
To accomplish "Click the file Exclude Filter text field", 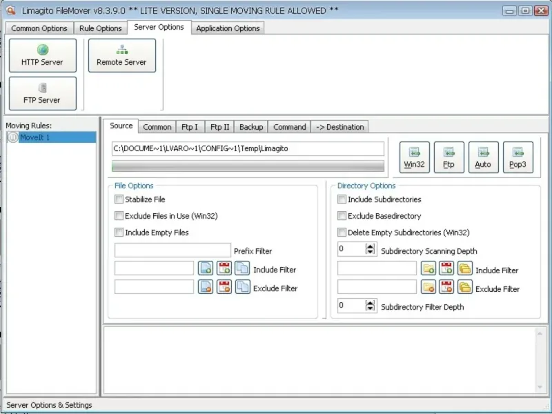I will tap(154, 287).
